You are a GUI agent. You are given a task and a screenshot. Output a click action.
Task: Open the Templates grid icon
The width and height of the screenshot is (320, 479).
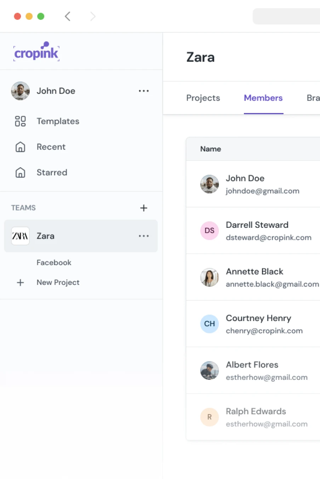pos(20,121)
